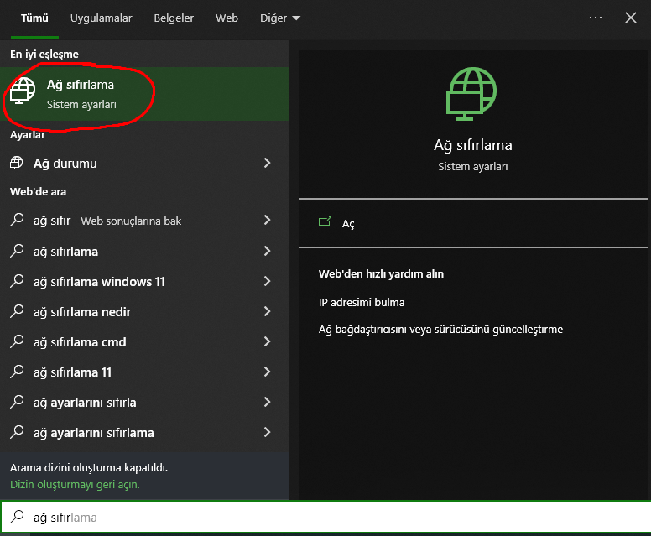The image size is (651, 536).
Task: Click the Ağ sıfırlama globe icon in best match
Action: [x=23, y=91]
